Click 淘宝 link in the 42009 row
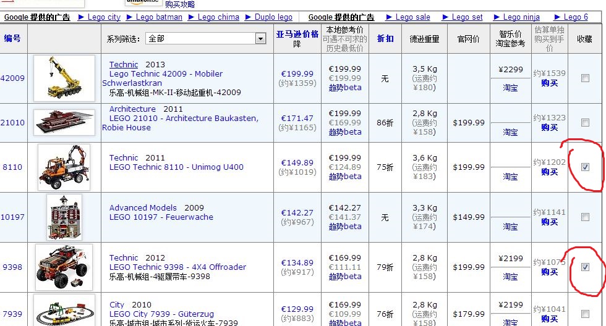The image size is (606, 326). coord(510,88)
